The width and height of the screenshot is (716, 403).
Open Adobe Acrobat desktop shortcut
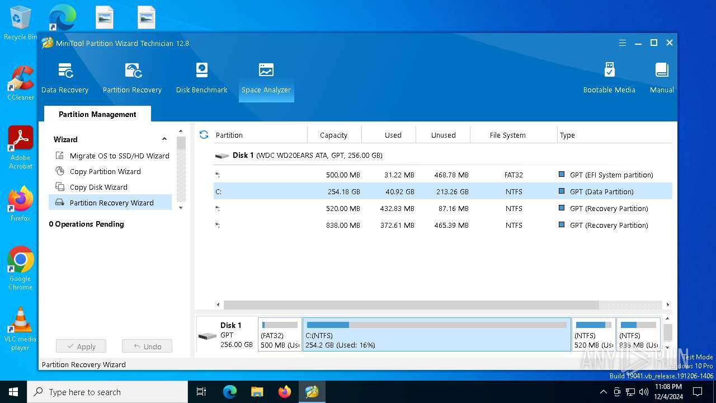click(21, 147)
